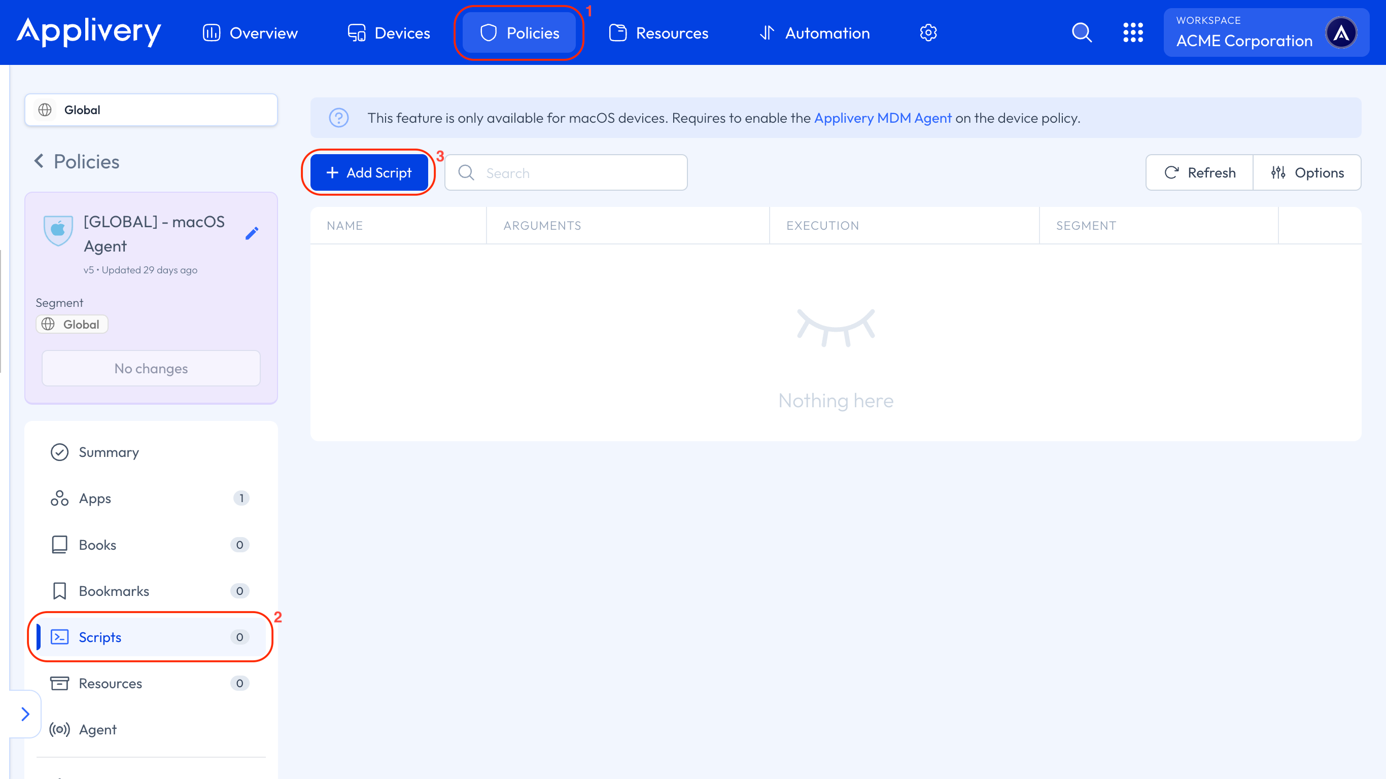The height and width of the screenshot is (779, 1386).
Task: Select Apps in policy sidebar
Action: [x=95, y=498]
